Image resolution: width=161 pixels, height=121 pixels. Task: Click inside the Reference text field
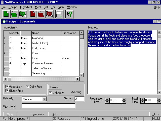48,106
